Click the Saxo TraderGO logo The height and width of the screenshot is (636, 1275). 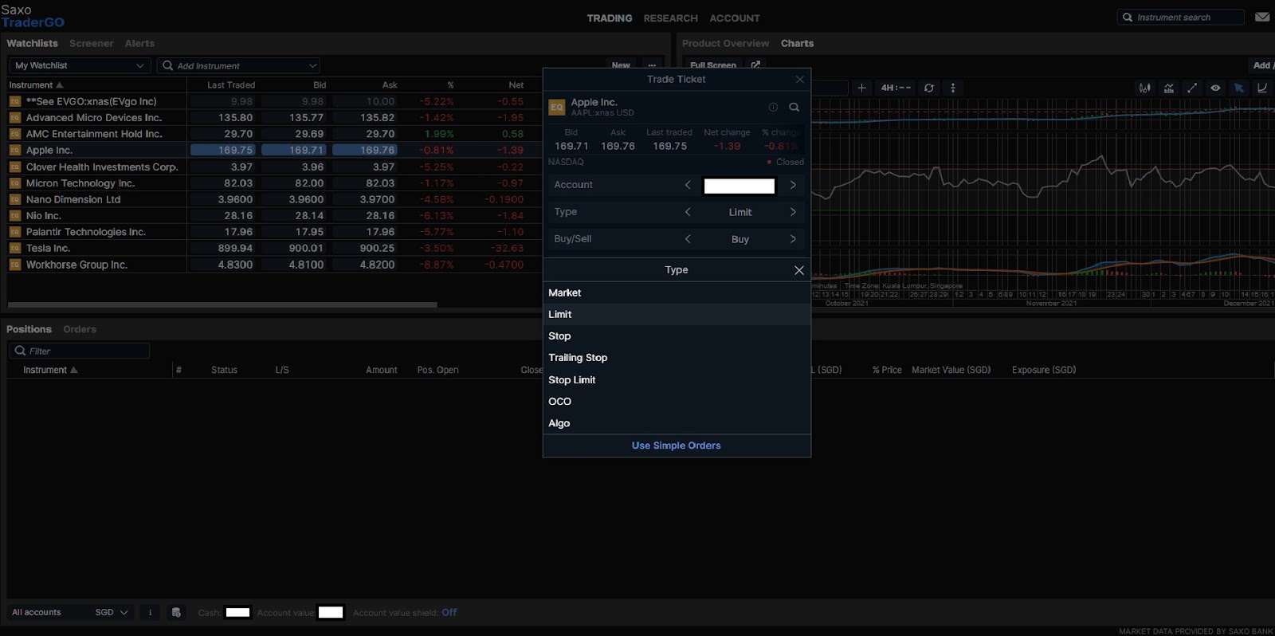click(33, 16)
